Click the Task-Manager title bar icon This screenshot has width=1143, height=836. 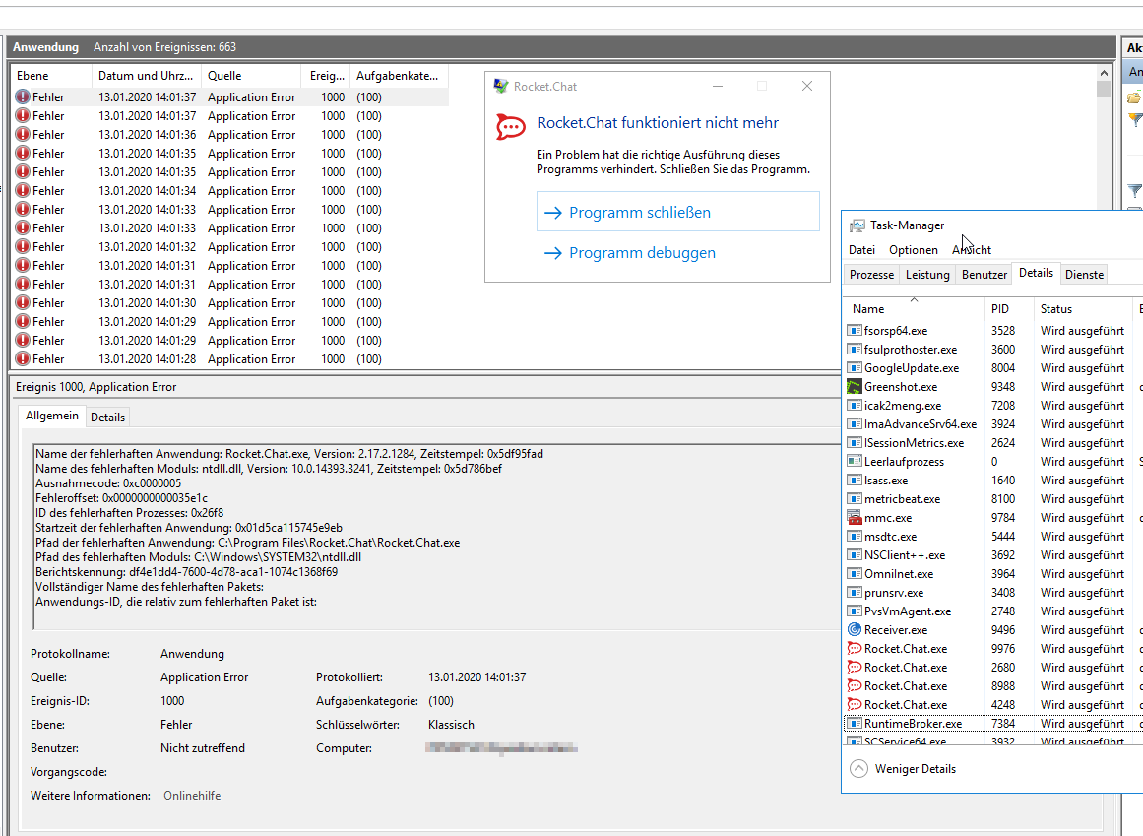[857, 225]
